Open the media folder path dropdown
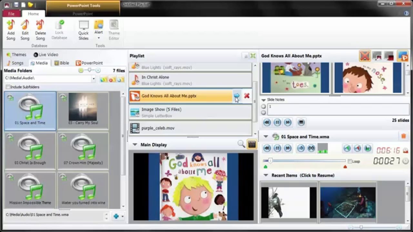413x232 pixels. [x=94, y=79]
